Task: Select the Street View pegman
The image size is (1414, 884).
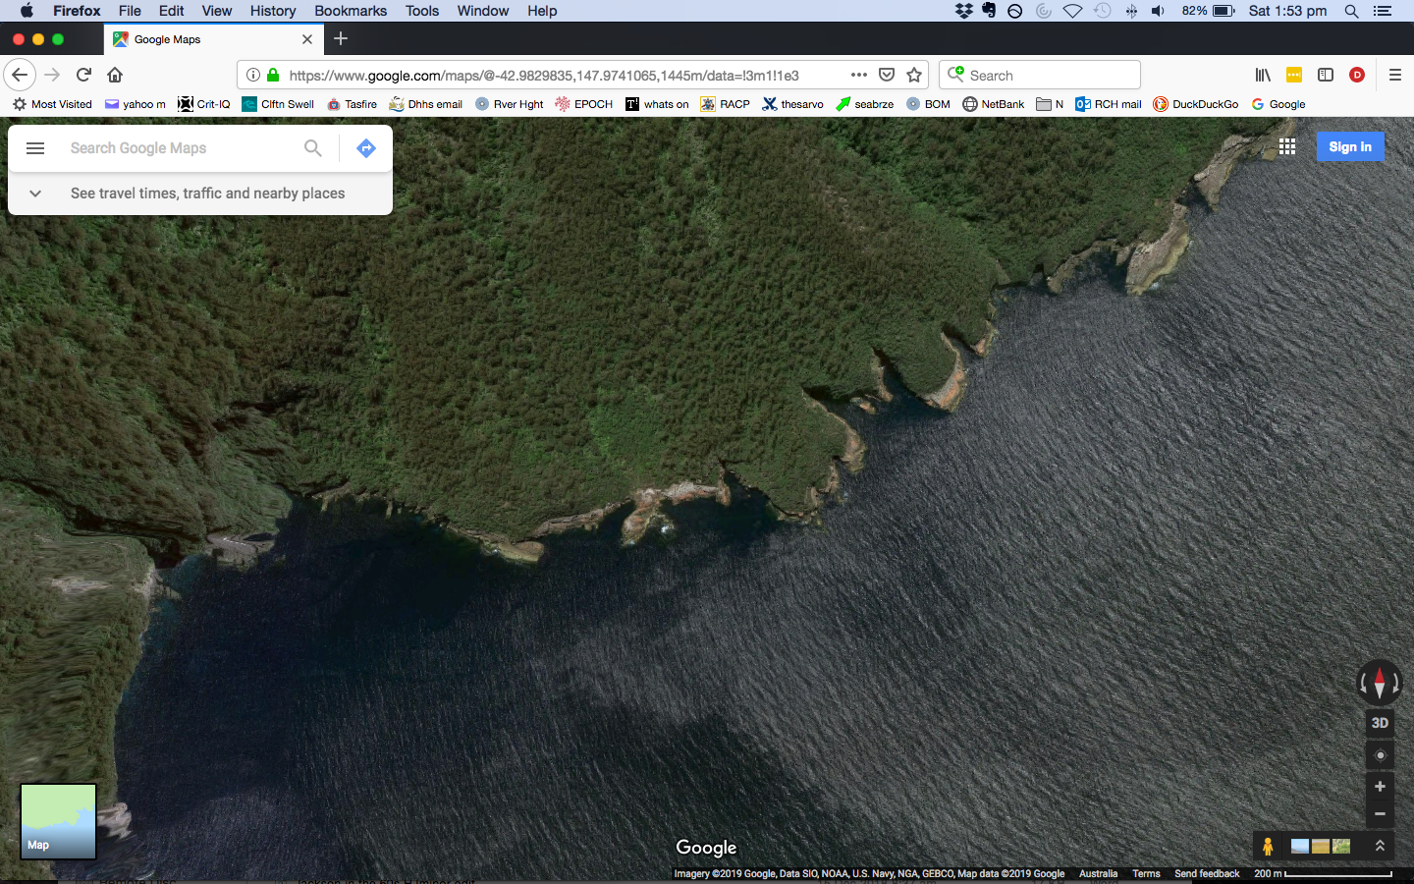Action: coord(1268,846)
